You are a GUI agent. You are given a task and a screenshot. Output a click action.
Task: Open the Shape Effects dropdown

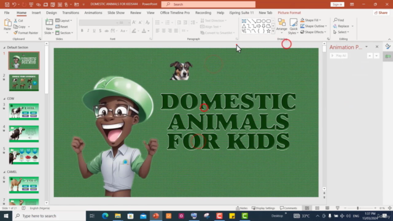313,32
